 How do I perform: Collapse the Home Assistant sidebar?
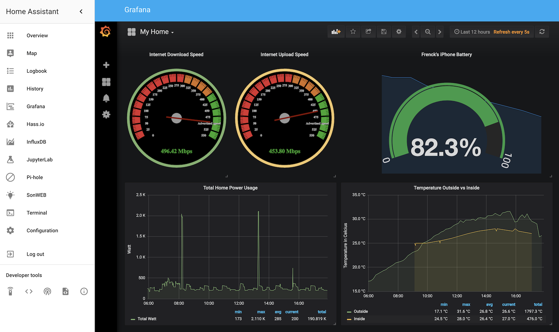click(81, 11)
